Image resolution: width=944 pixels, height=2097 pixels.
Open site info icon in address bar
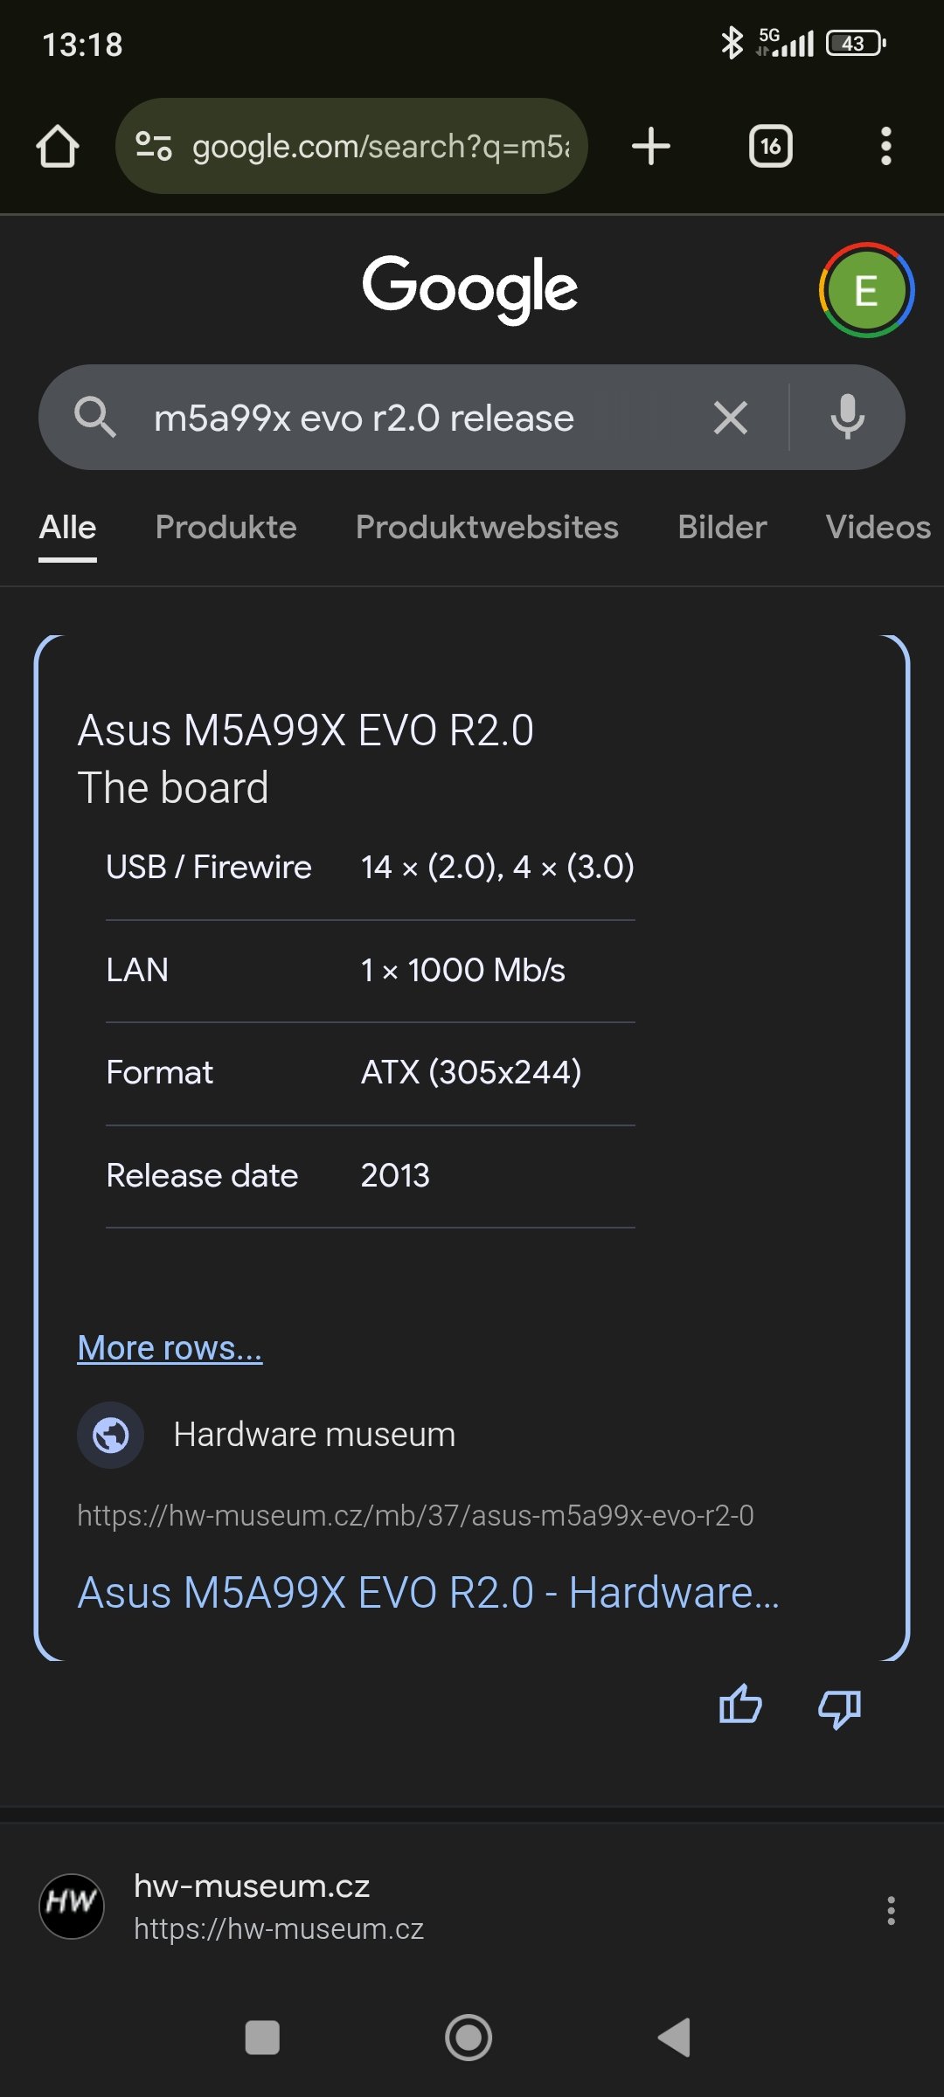pyautogui.click(x=154, y=146)
